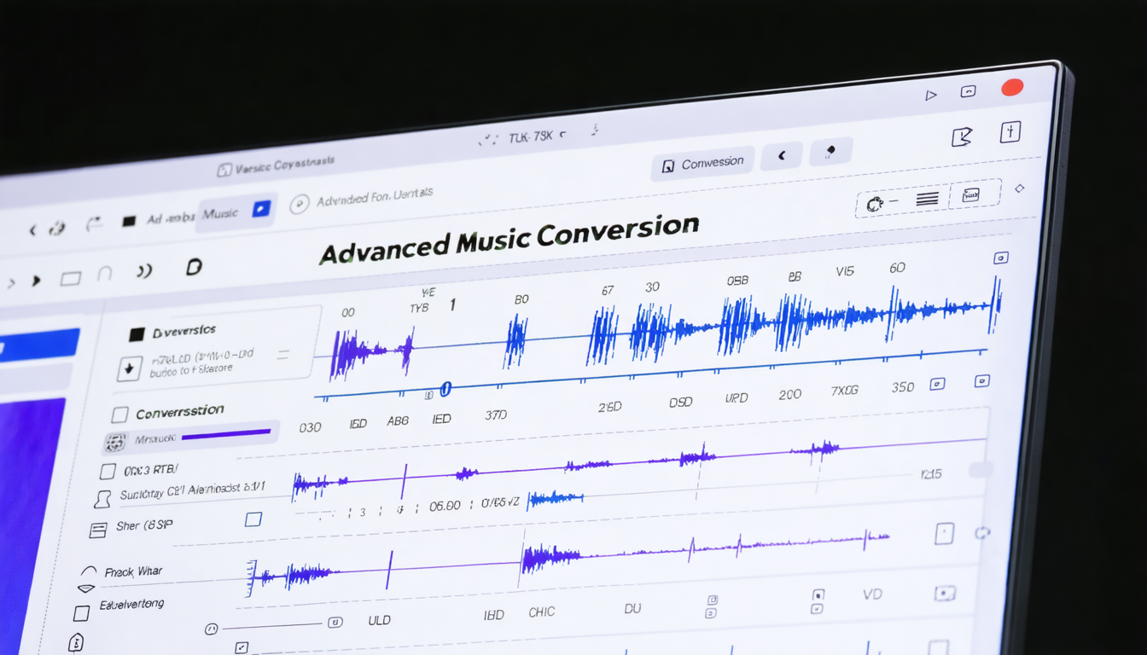Click the play triangle icon in the title bar

tap(931, 95)
